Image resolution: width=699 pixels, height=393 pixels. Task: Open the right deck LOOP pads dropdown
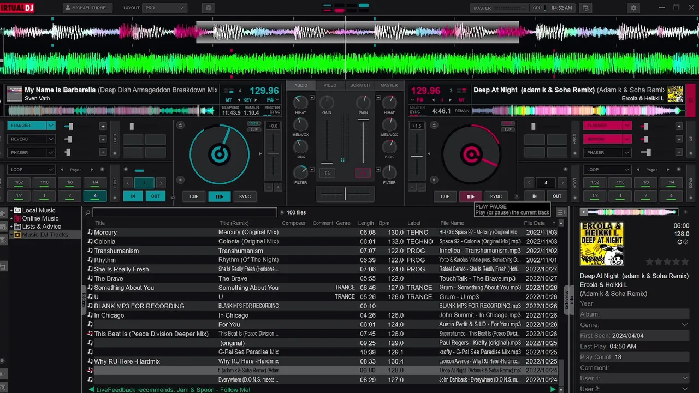point(607,170)
